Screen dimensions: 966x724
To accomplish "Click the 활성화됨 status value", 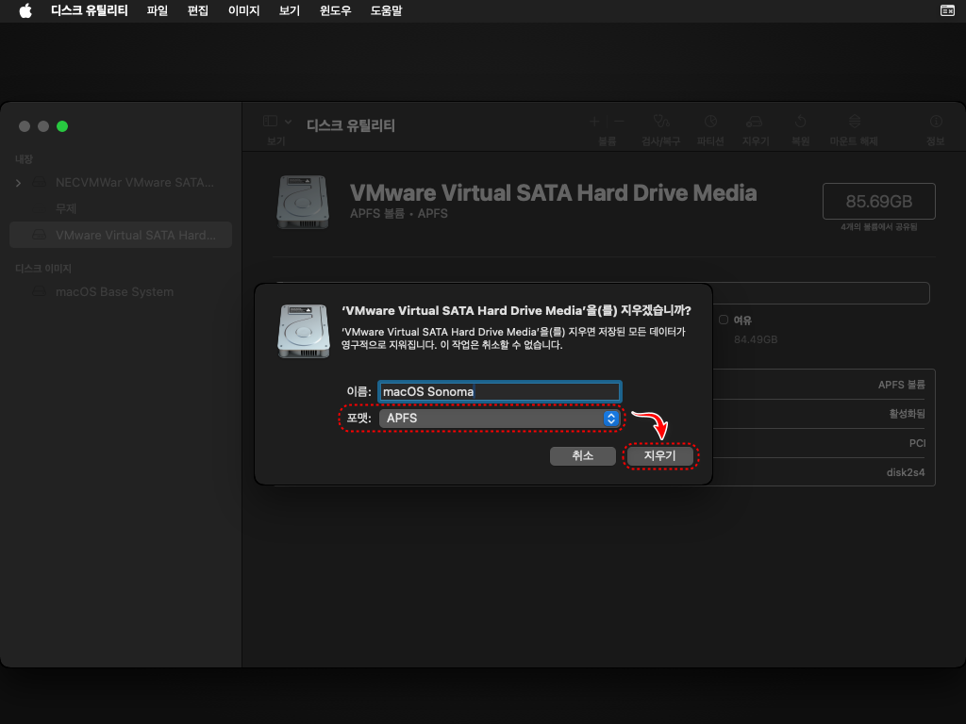I will pyautogui.click(x=907, y=414).
